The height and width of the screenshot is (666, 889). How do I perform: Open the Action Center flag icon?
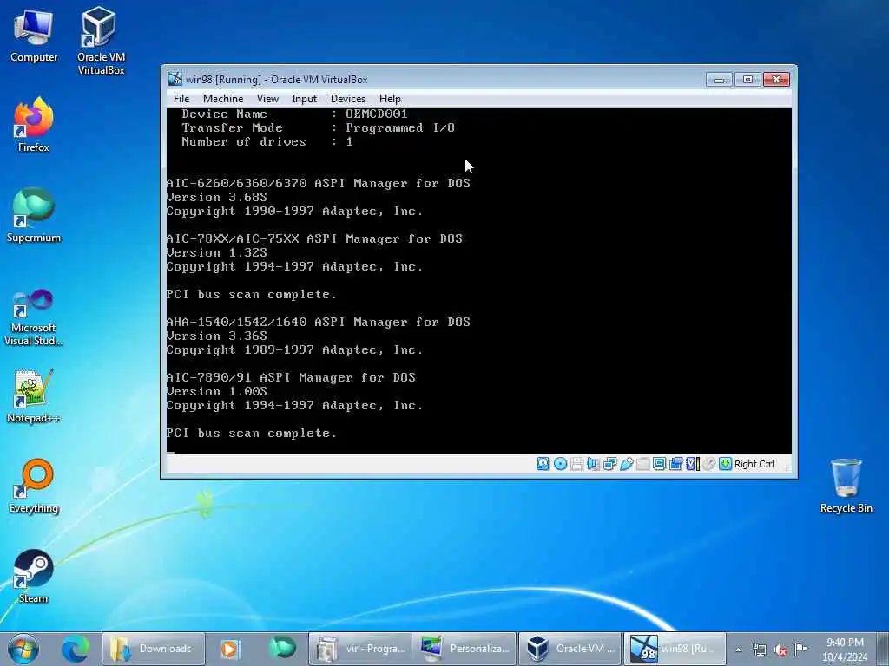point(800,649)
